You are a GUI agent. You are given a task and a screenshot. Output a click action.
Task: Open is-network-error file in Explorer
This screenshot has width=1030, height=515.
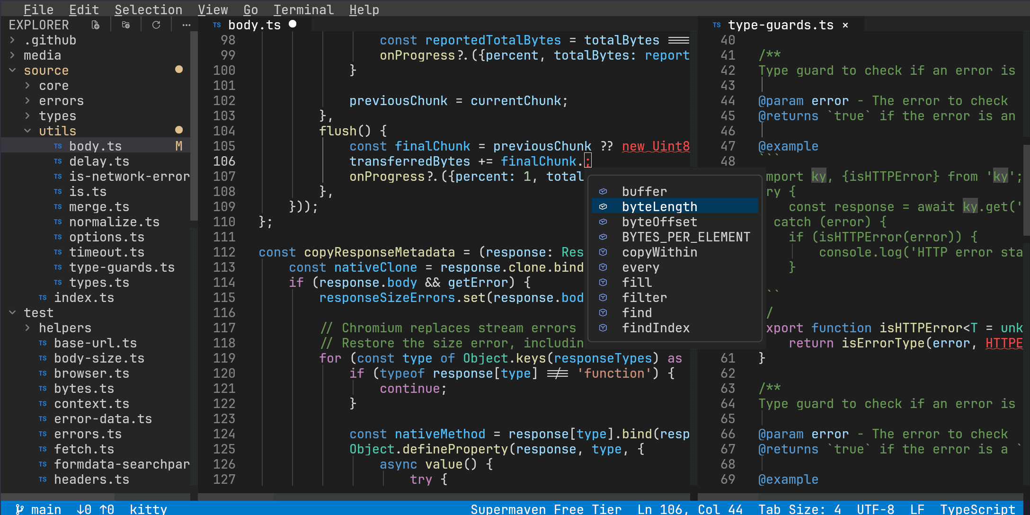(x=95, y=177)
